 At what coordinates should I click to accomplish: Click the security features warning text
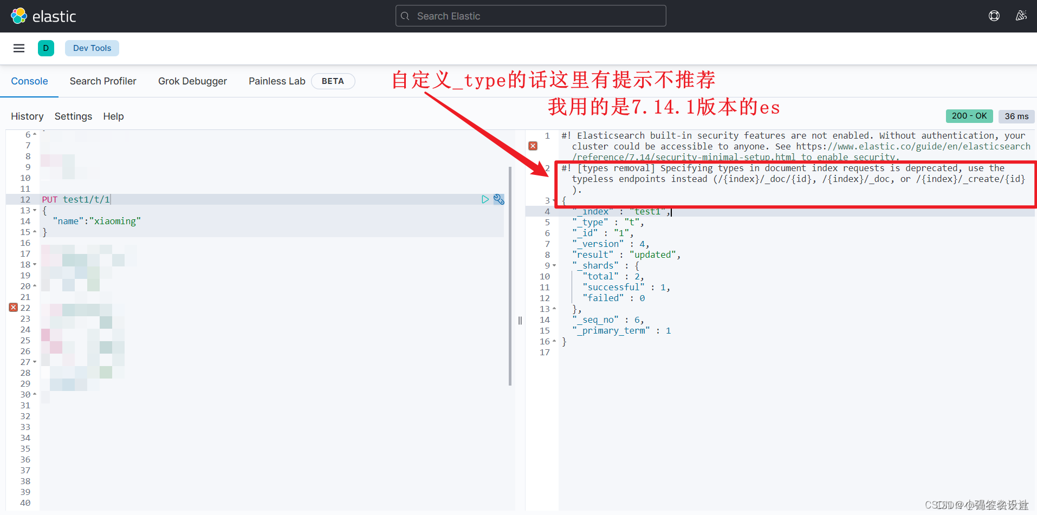click(796, 146)
